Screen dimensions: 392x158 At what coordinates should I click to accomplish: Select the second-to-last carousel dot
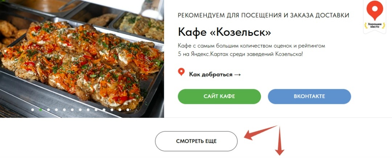[x=120, y=110]
